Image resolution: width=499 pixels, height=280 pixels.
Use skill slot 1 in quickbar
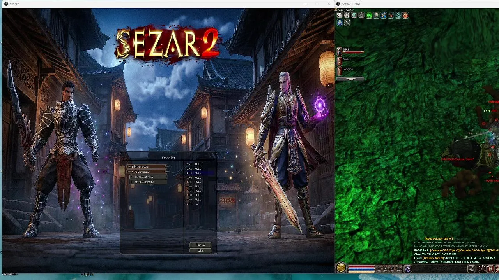[482, 269]
